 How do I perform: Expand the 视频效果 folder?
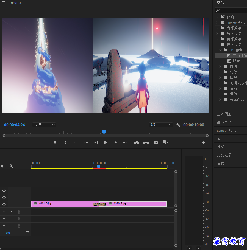pyautogui.click(x=217, y=39)
